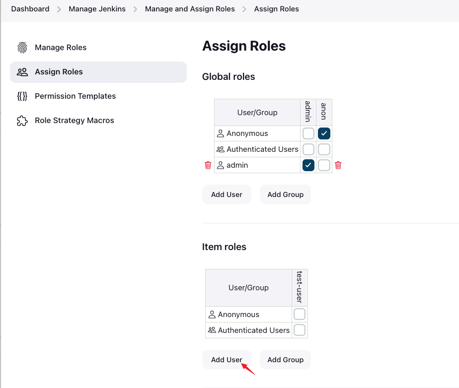Enable admin role for Anonymous in Global roles

(308, 133)
